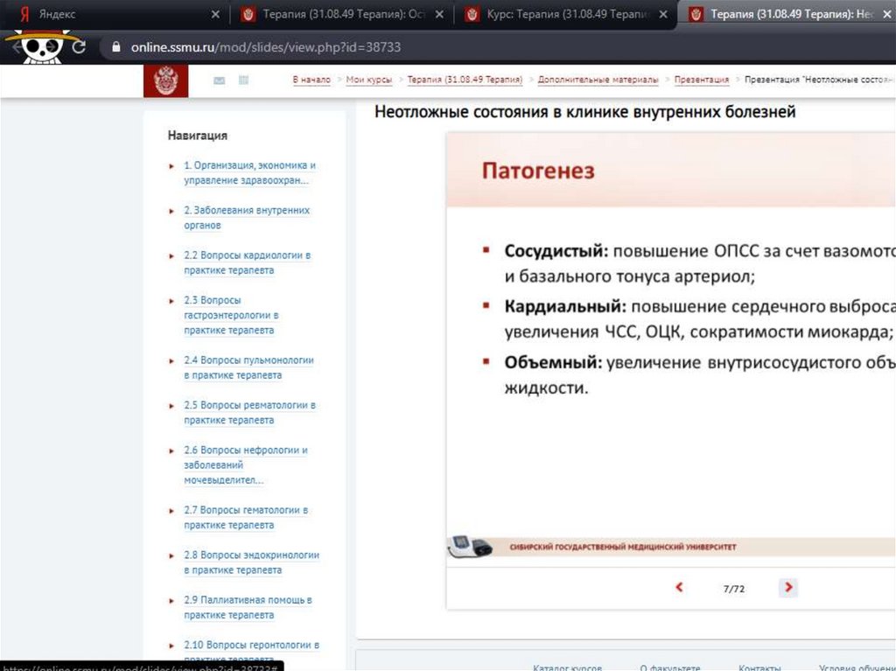Viewport: 896px width, 671px height.
Task: Expand arrow beside '2.2 Вопросы кардиологии'
Action: tap(171, 256)
